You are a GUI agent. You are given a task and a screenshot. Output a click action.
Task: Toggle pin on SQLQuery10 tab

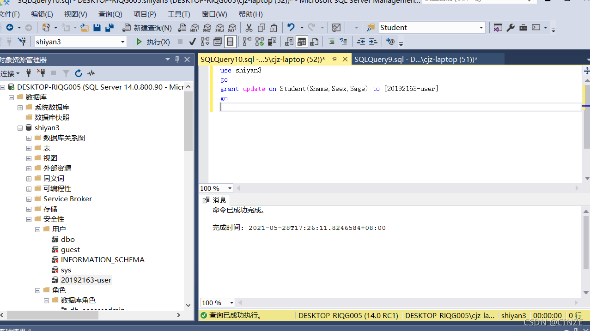(335, 59)
